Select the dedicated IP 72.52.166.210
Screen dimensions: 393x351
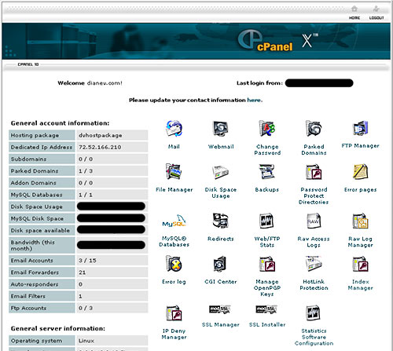click(100, 147)
